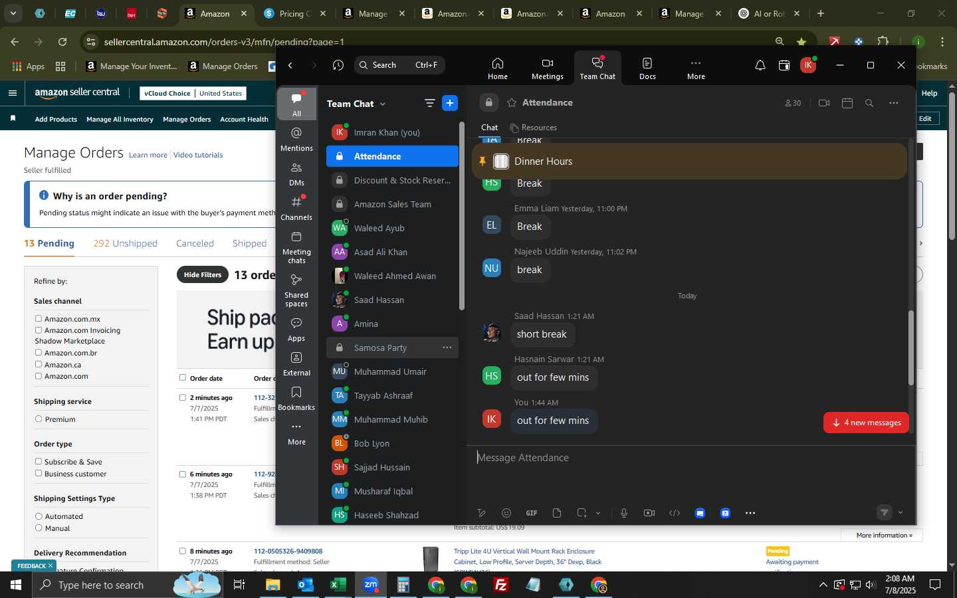Check the Amazon.com.mx sales channel box

39,319
